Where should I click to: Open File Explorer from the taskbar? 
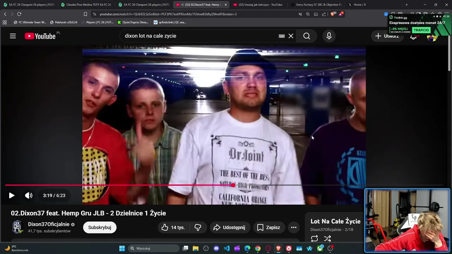[x=196, y=248]
